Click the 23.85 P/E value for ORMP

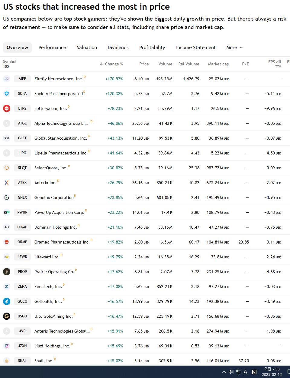(244, 242)
